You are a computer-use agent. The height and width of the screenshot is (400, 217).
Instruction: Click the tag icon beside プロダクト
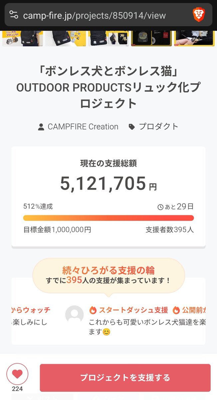coord(132,127)
